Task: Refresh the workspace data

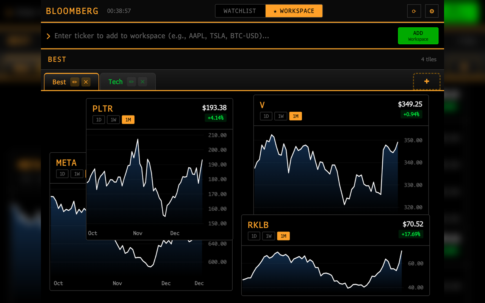Action: pos(414,11)
